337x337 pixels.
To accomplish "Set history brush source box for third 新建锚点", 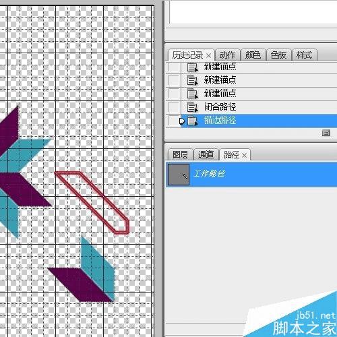I will [174, 94].
